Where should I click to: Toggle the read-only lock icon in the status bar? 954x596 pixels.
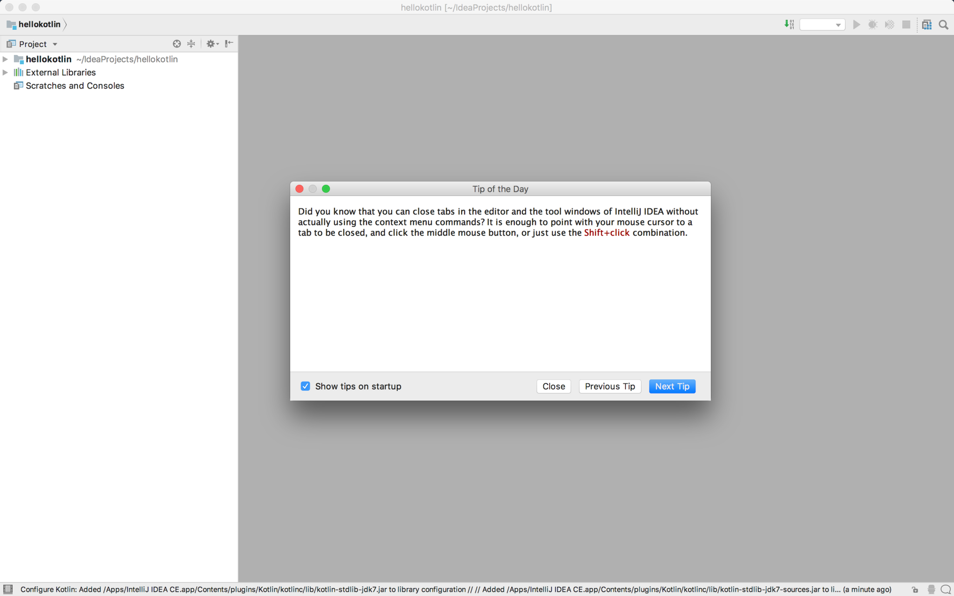click(x=915, y=589)
